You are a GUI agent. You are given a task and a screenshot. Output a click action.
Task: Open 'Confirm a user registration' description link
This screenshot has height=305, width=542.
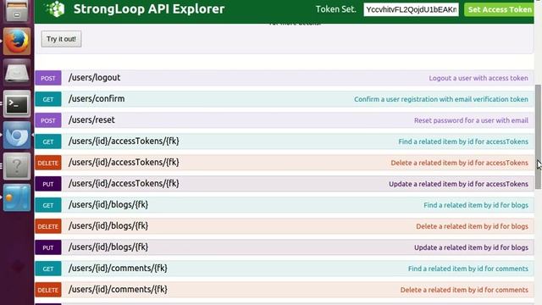tap(441, 99)
